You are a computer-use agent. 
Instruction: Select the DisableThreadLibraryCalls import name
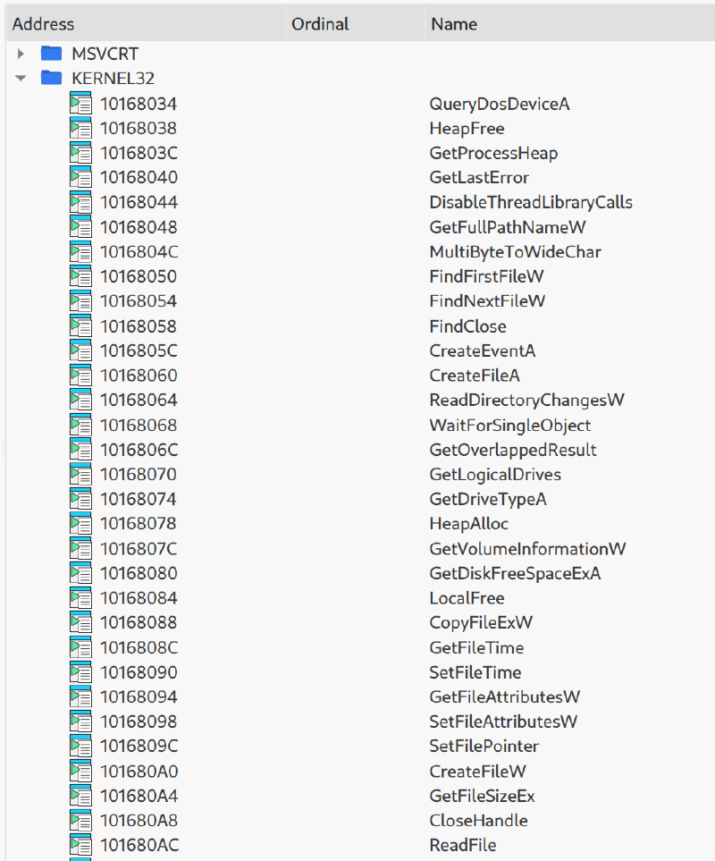click(531, 203)
